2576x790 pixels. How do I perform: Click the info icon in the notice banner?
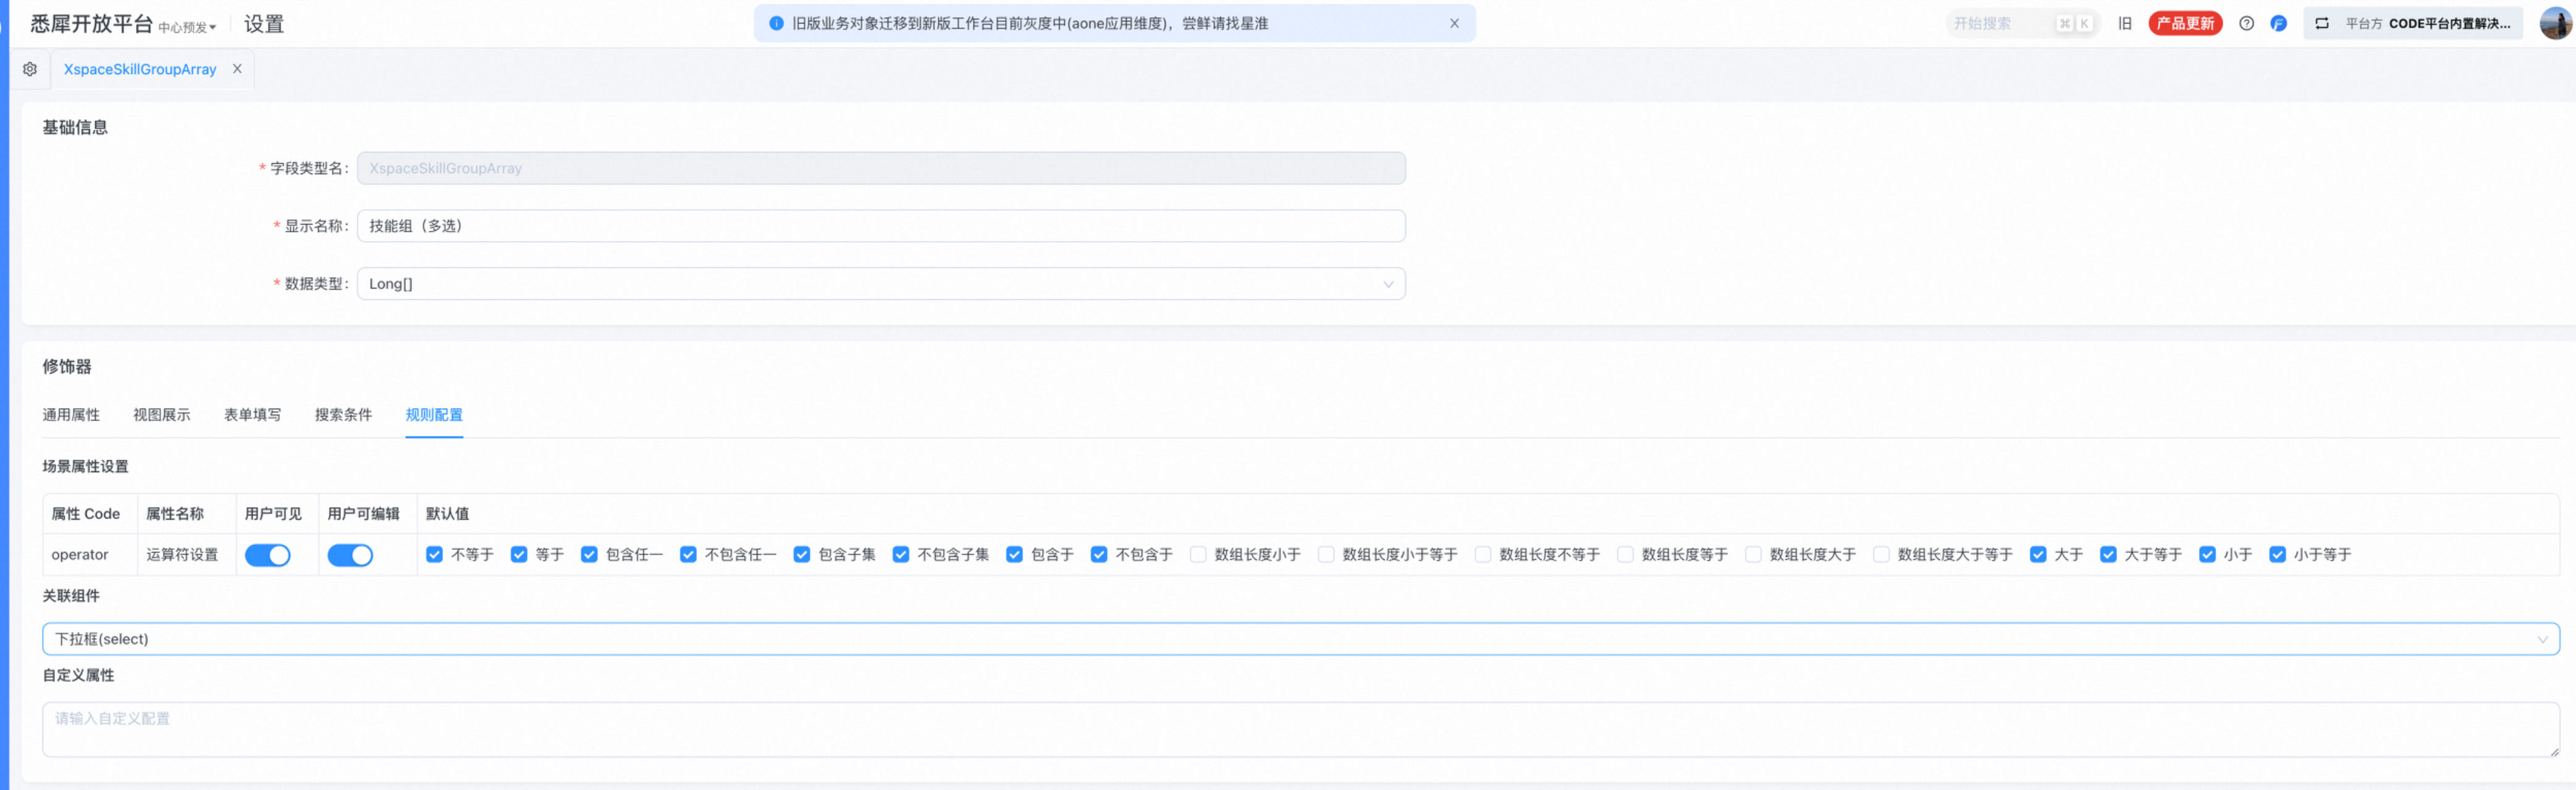(x=776, y=23)
